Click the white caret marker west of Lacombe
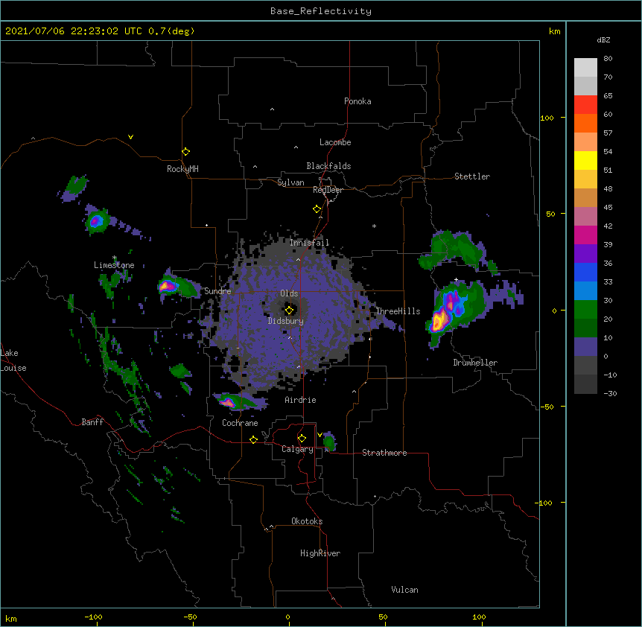642x627 pixels. 296,147
